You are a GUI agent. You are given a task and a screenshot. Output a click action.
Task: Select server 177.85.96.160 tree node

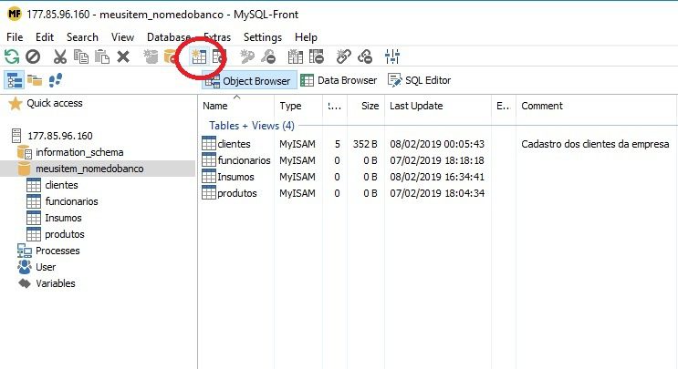coord(60,136)
